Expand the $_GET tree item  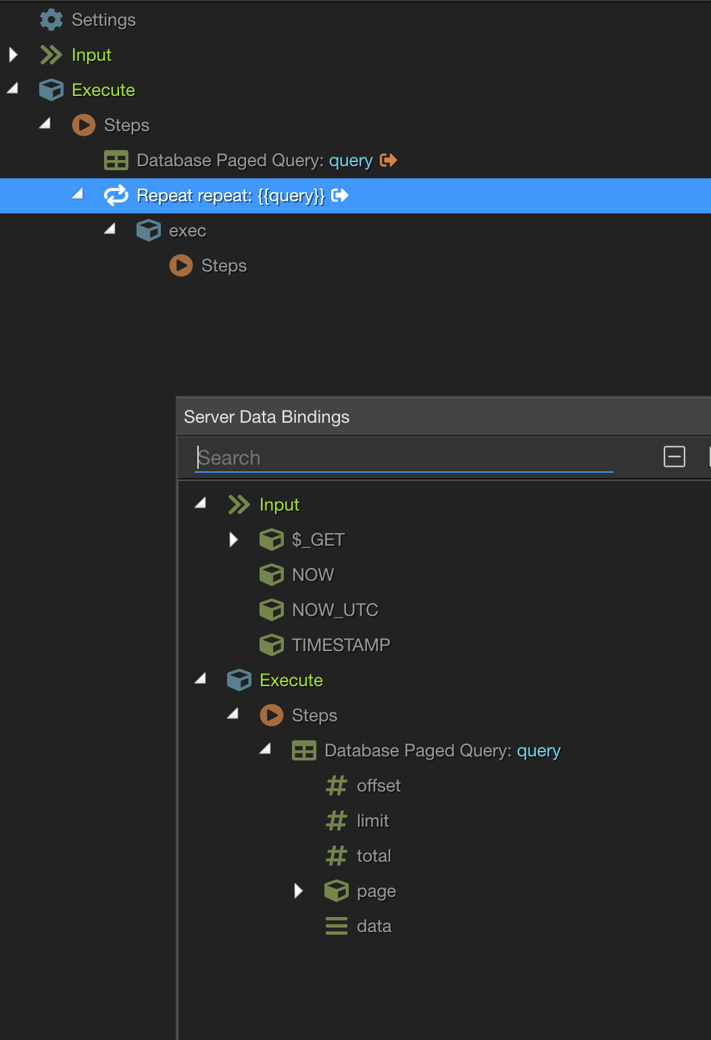pyautogui.click(x=235, y=539)
